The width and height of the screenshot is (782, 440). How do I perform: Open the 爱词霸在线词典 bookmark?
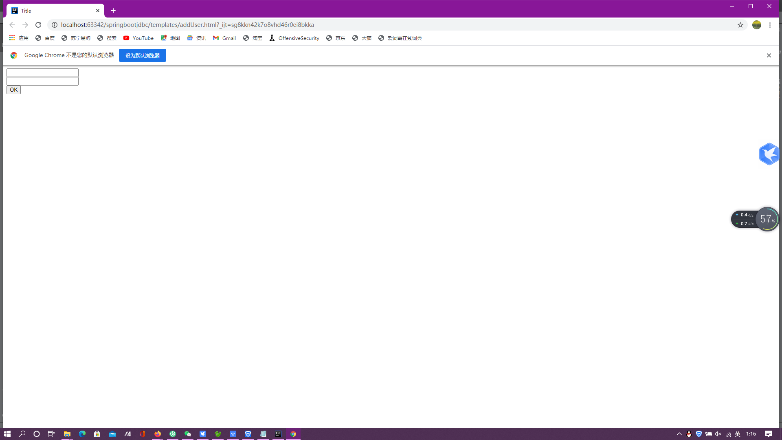pos(400,38)
